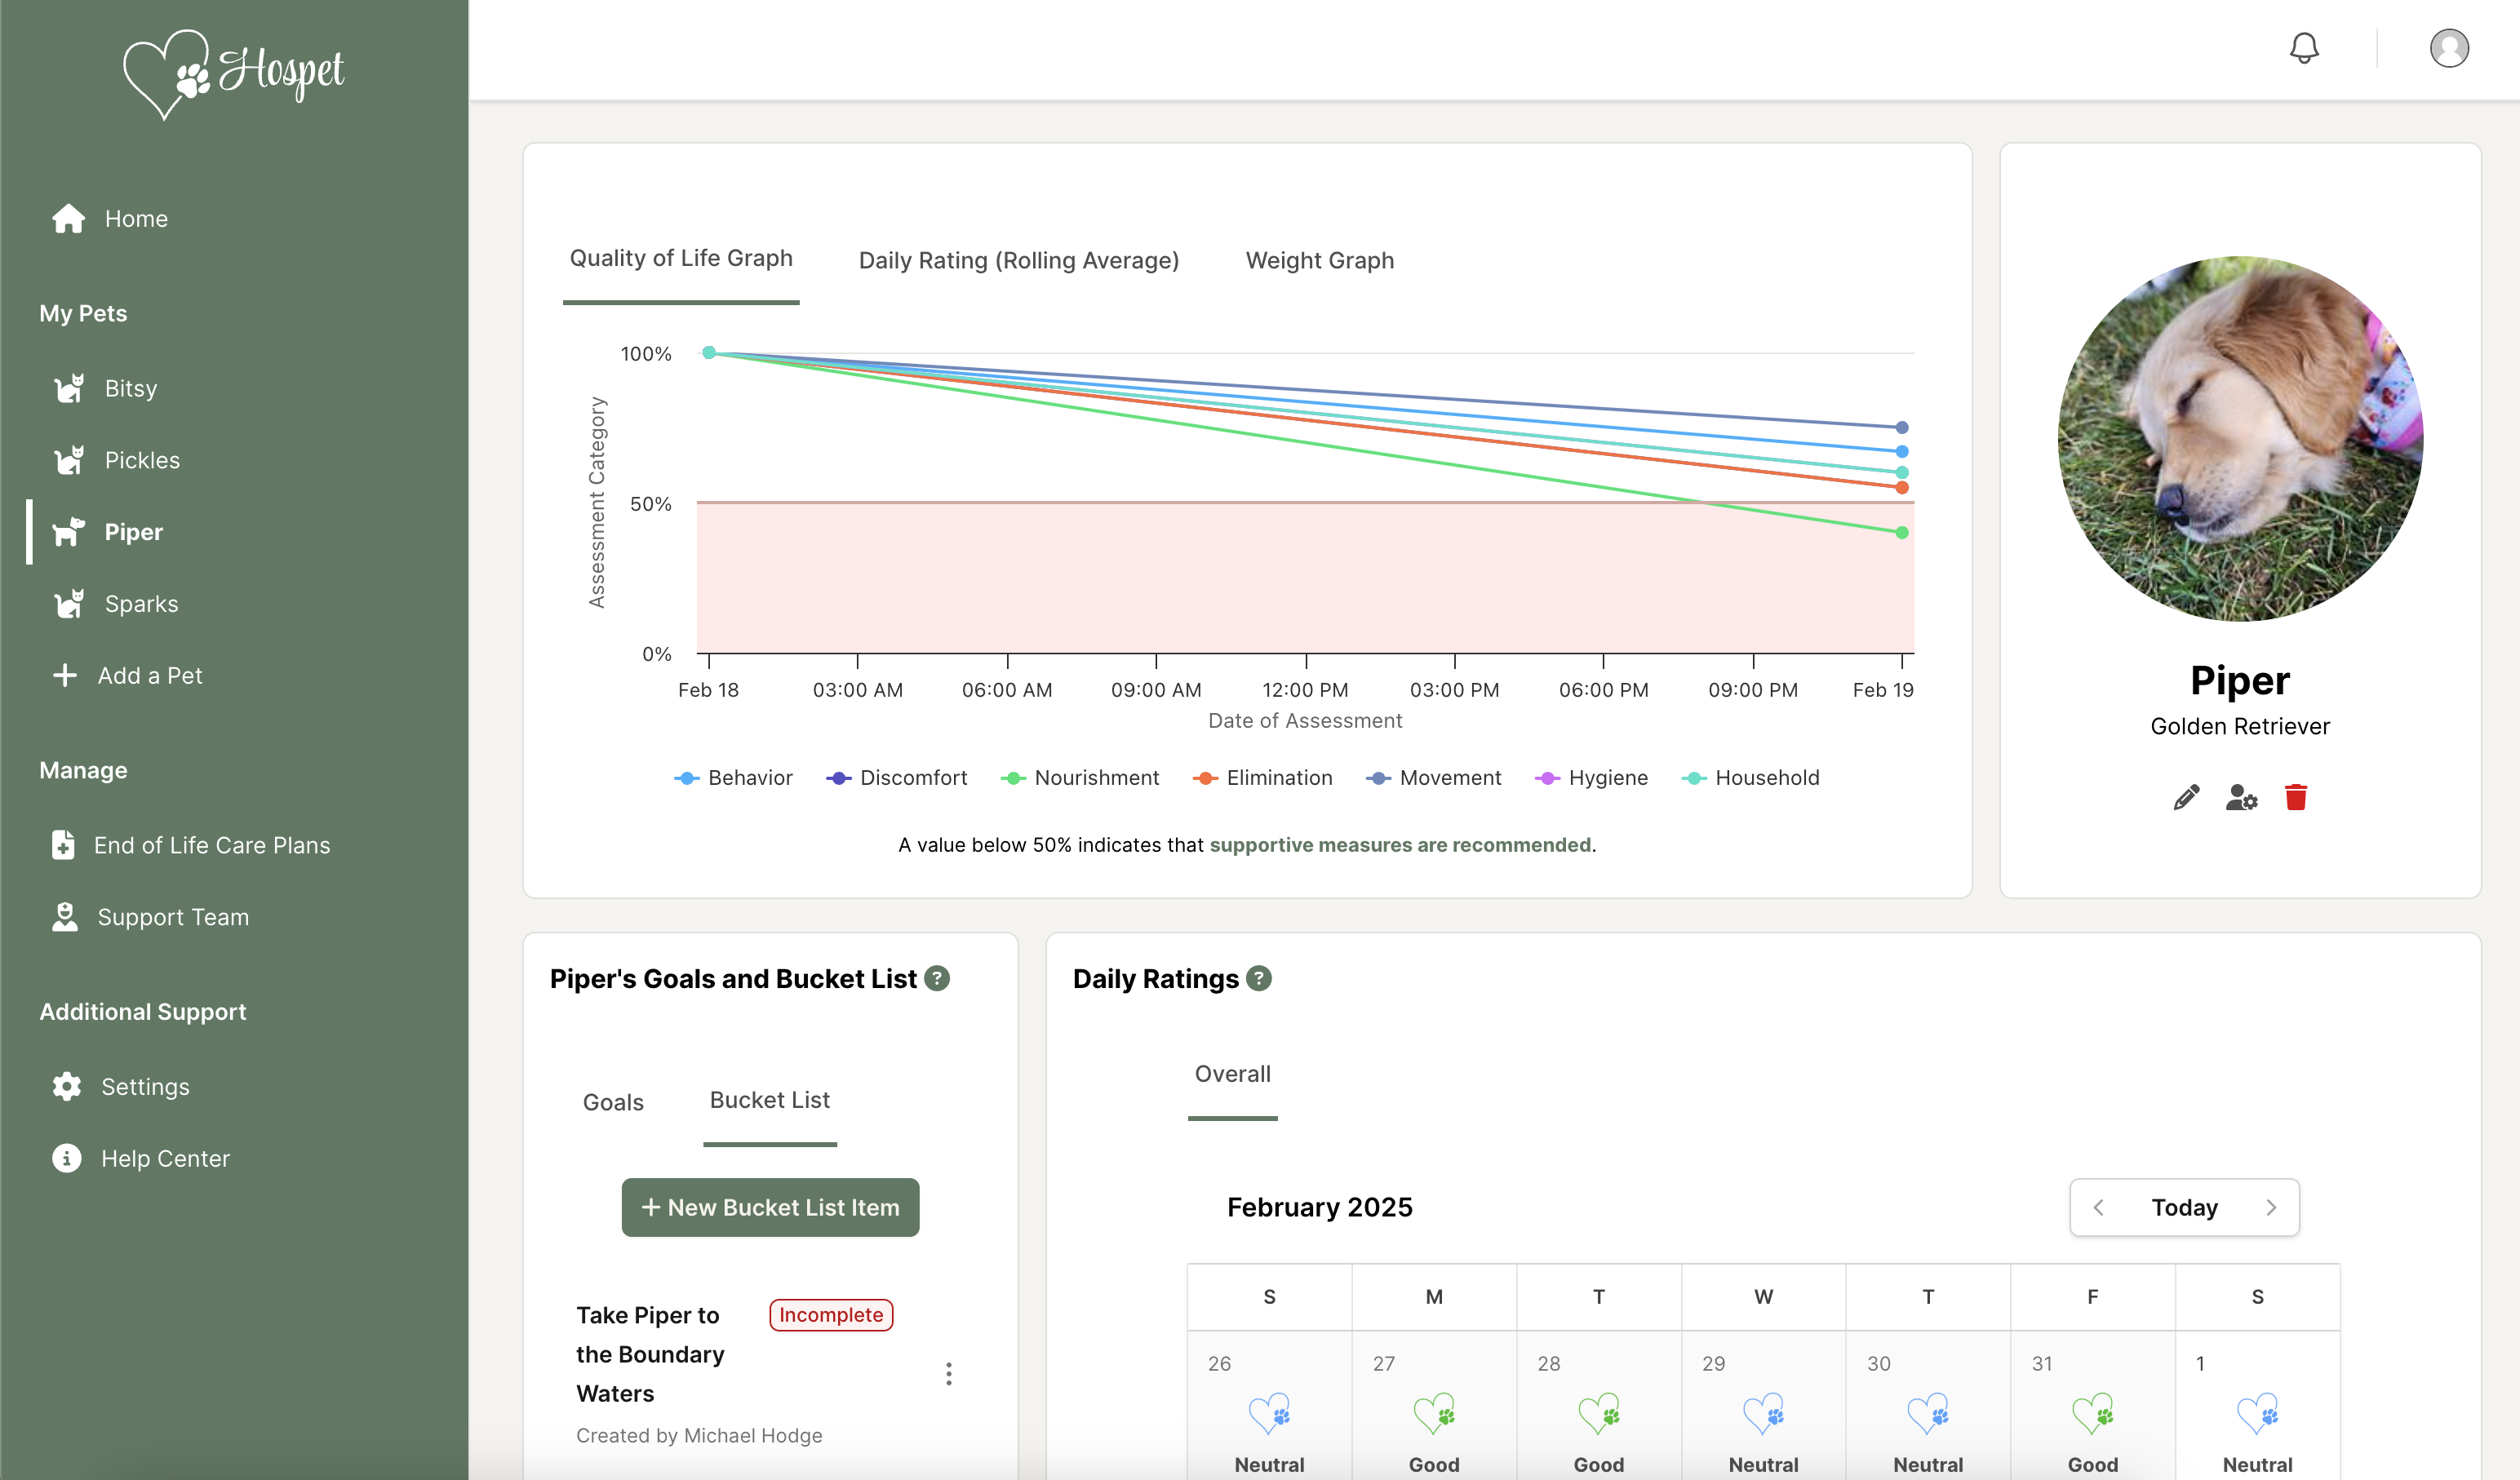Viewport: 2520px width, 1480px height.
Task: Toggle the Hygiene series in legend
Action: click(x=1592, y=778)
